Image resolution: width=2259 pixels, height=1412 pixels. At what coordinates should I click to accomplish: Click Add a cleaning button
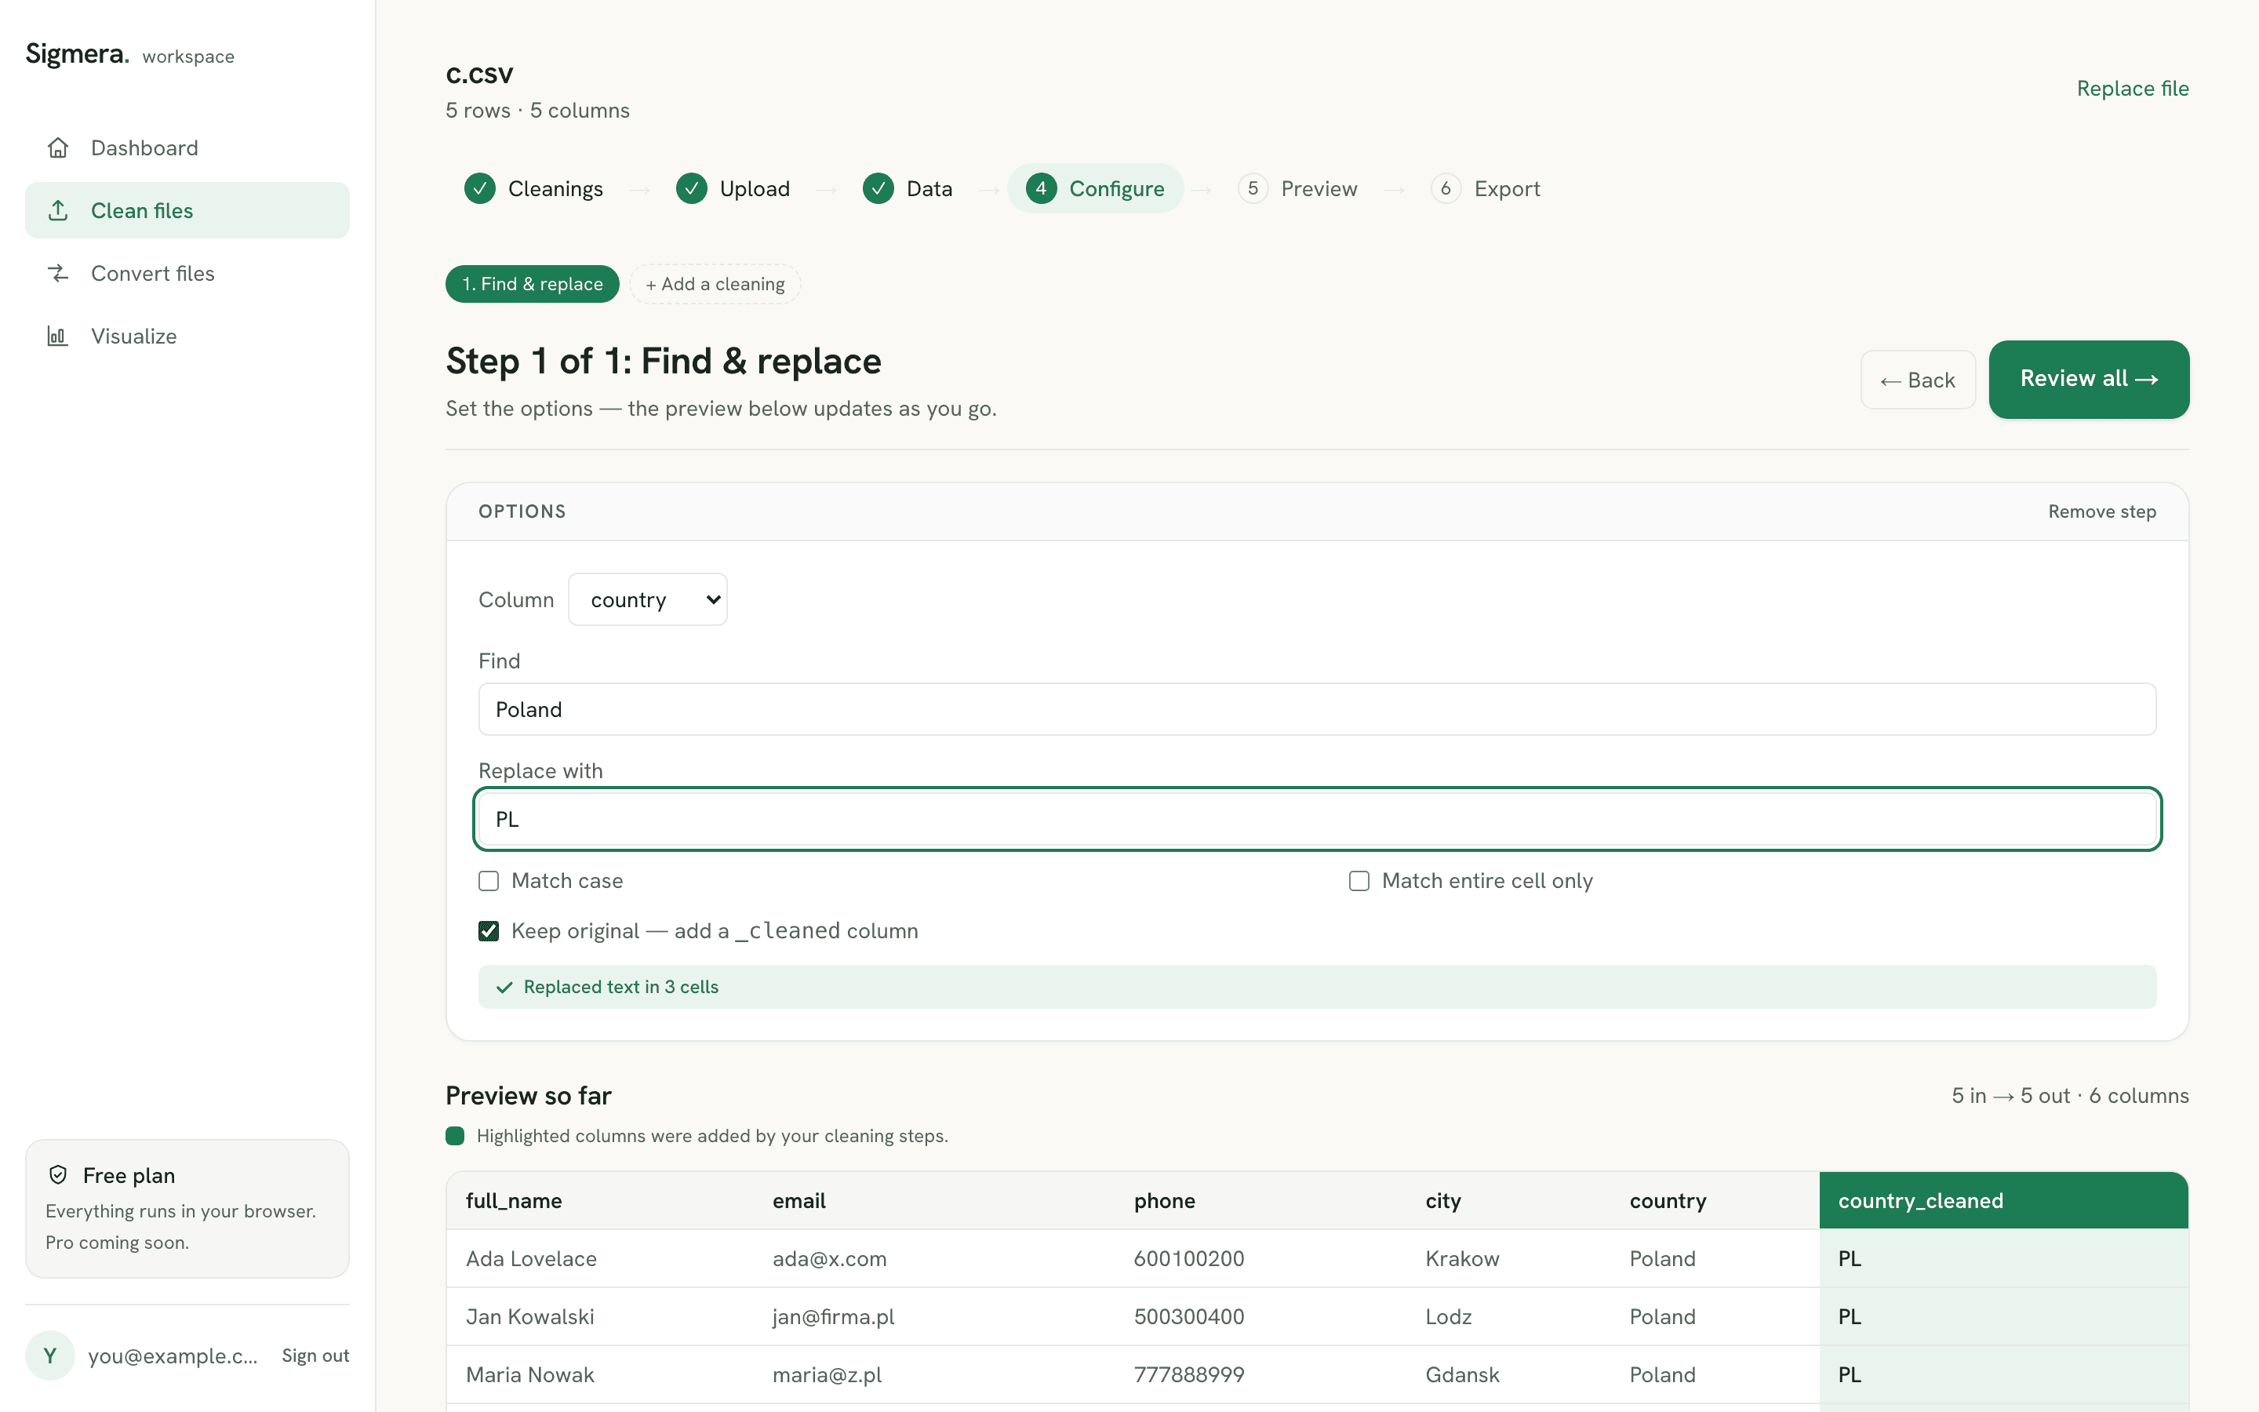(715, 284)
